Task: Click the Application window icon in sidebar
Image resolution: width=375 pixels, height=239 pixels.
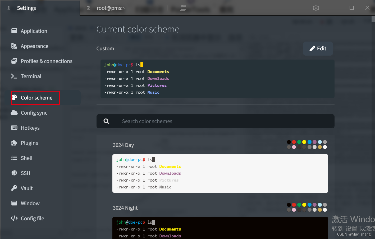Action: (14, 31)
